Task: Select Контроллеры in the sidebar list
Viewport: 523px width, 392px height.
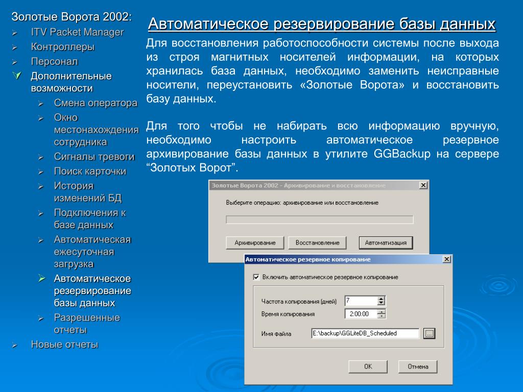Action: pyautogui.click(x=63, y=46)
